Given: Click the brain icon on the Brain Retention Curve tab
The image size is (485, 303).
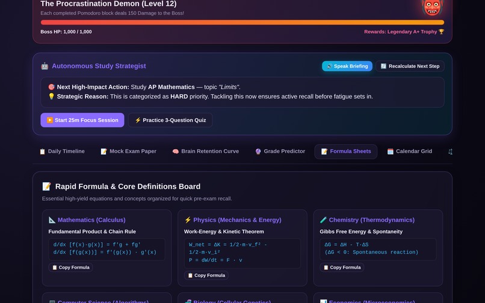Looking at the screenshot, I should point(175,151).
